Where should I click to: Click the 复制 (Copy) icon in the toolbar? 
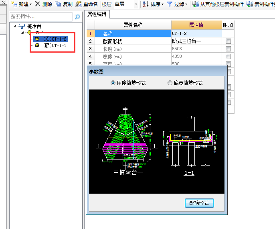pyautogui.click(x=58, y=4)
